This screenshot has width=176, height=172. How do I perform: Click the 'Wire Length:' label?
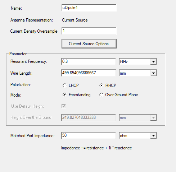[21, 73]
